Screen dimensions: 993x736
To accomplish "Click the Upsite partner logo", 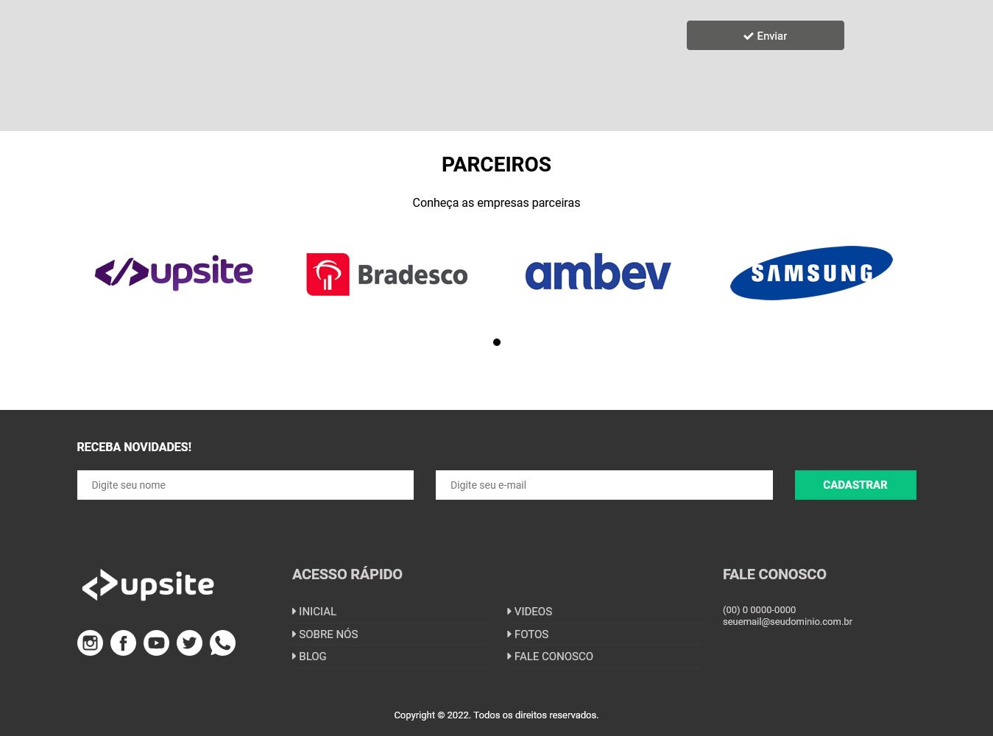I will click(x=174, y=272).
